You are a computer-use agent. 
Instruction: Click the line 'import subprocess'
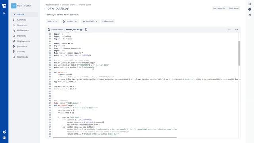click(63, 39)
